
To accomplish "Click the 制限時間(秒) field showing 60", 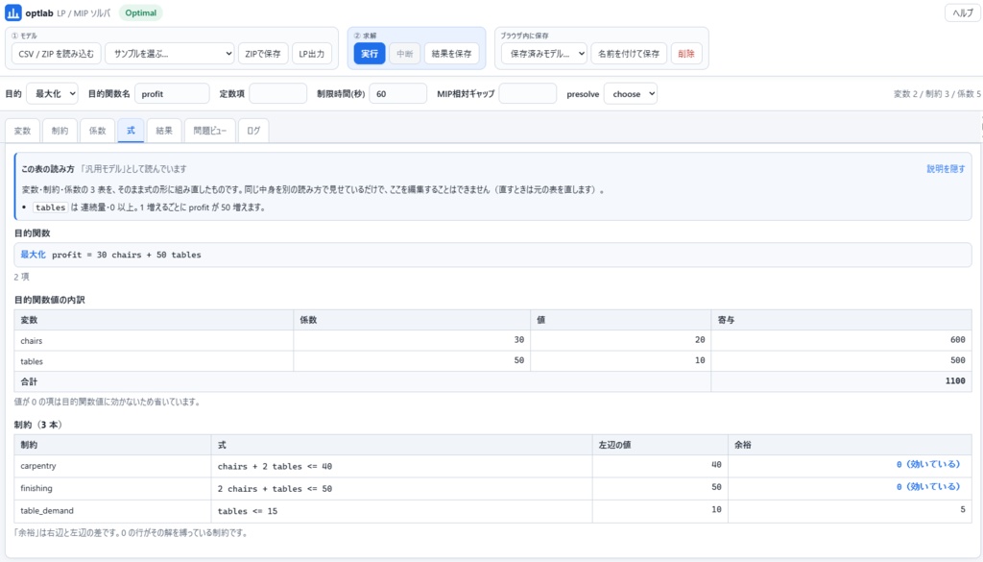I will pyautogui.click(x=398, y=93).
